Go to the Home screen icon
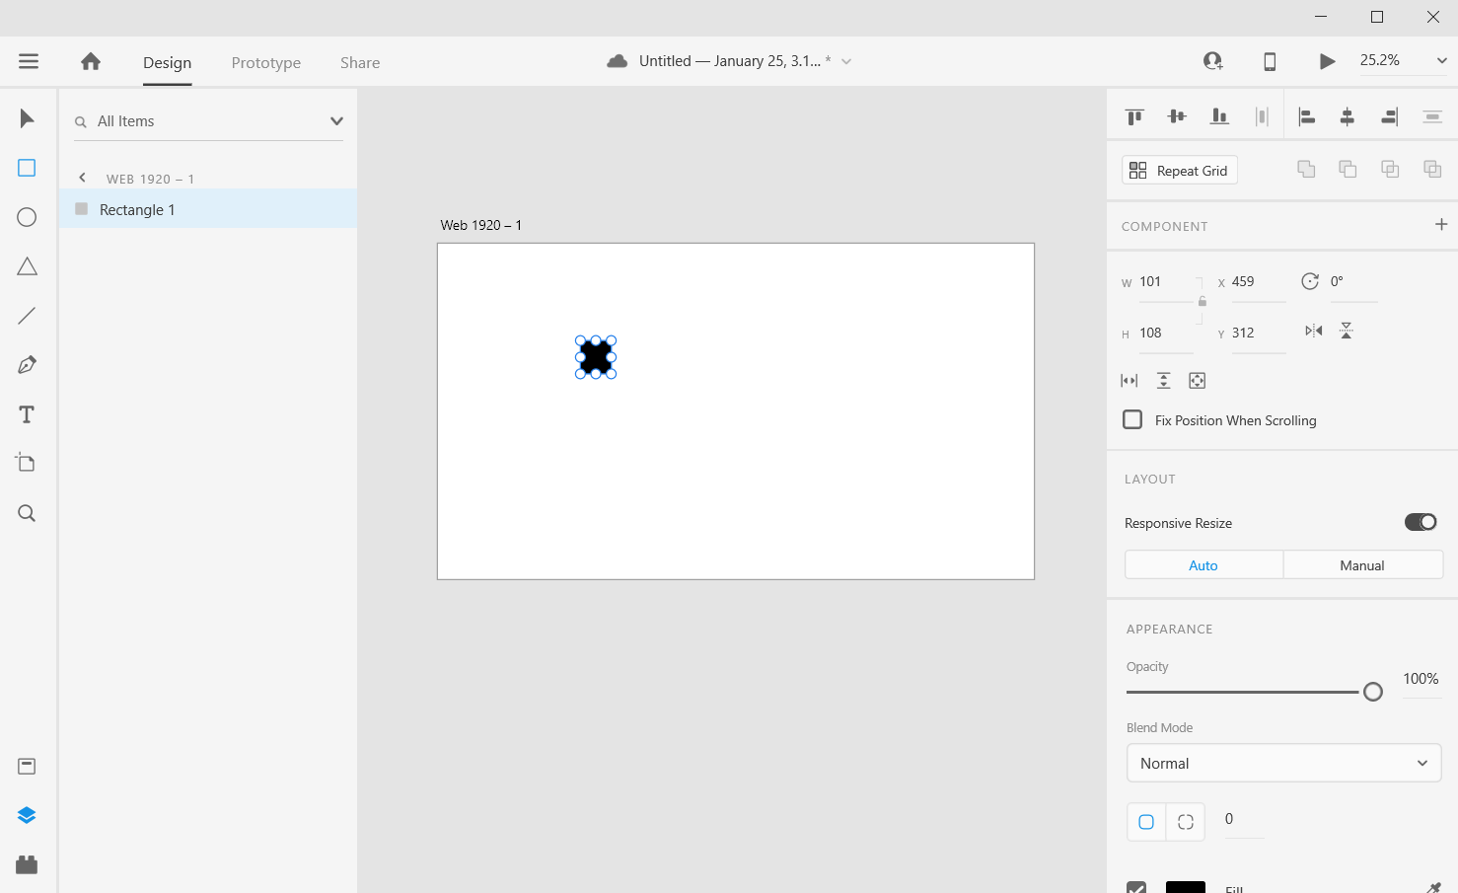1458x893 pixels. (x=91, y=61)
